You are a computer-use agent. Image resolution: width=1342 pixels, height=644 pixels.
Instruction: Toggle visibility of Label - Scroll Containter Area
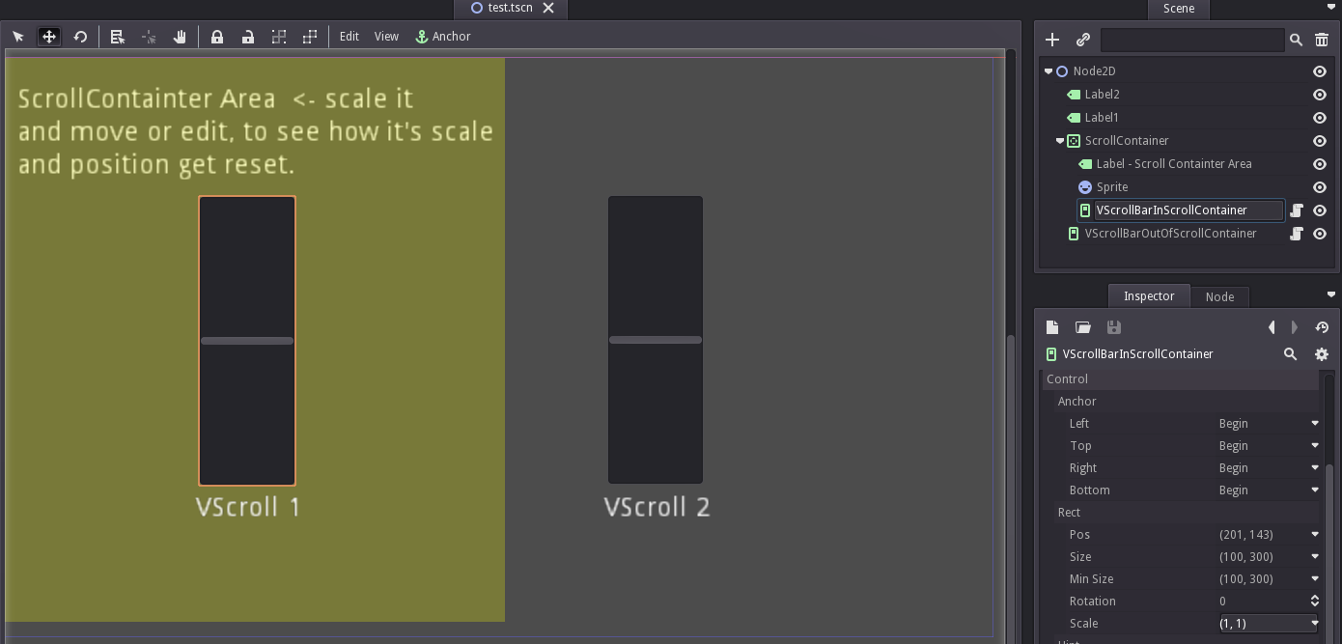1319,164
